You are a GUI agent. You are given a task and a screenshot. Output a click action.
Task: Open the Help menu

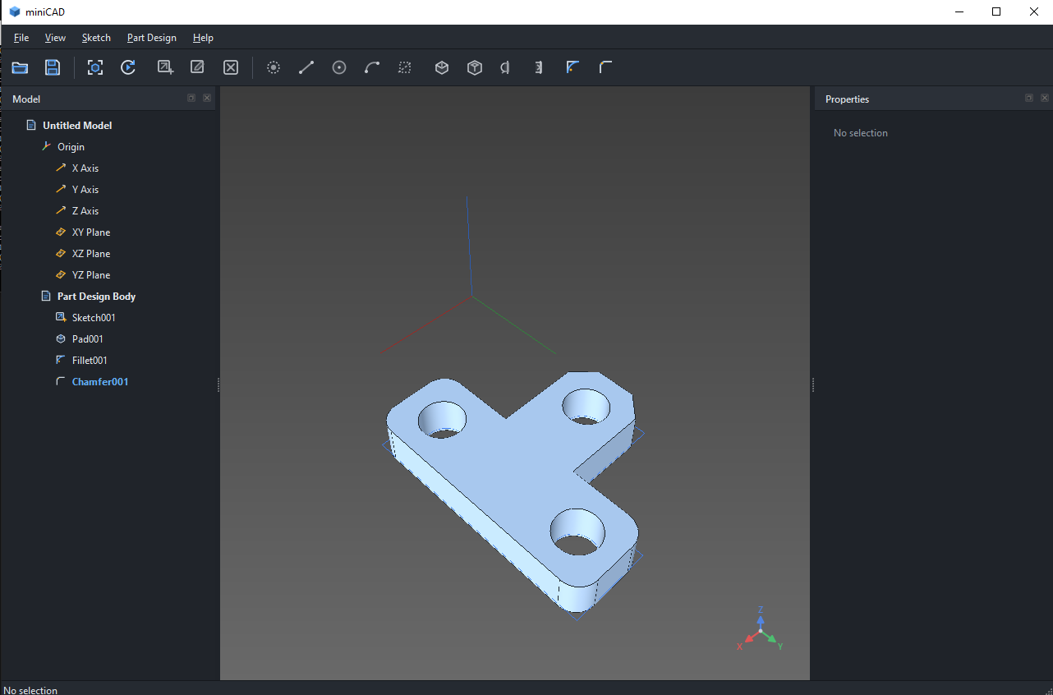click(203, 38)
